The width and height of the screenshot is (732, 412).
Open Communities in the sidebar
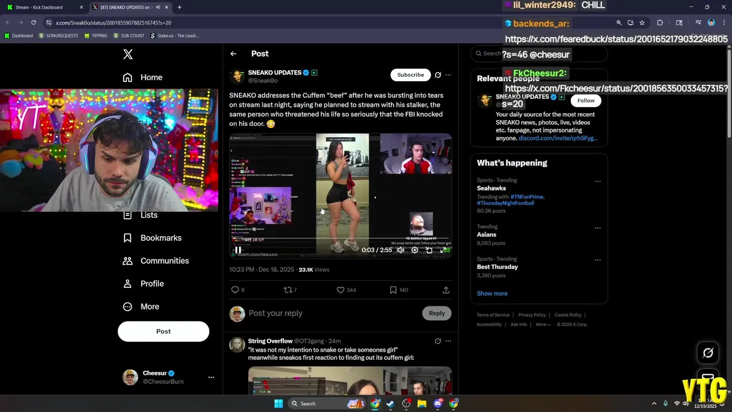(x=156, y=261)
